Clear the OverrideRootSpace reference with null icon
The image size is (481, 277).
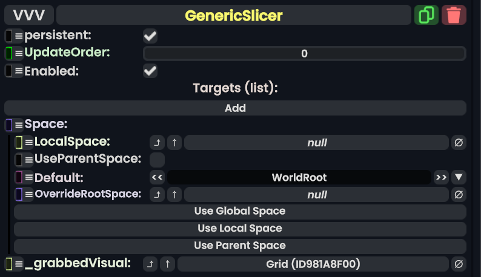pyautogui.click(x=459, y=195)
